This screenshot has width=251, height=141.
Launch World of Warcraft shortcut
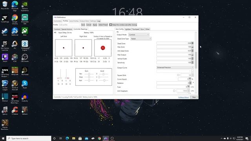tap(15, 85)
